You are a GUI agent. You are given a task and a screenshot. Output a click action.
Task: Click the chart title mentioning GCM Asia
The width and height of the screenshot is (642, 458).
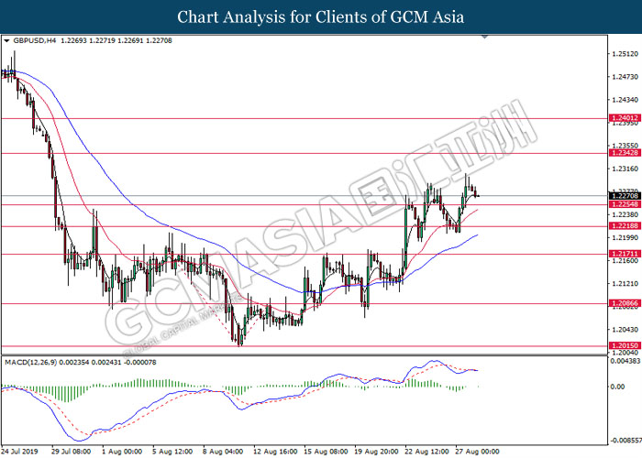[321, 16]
